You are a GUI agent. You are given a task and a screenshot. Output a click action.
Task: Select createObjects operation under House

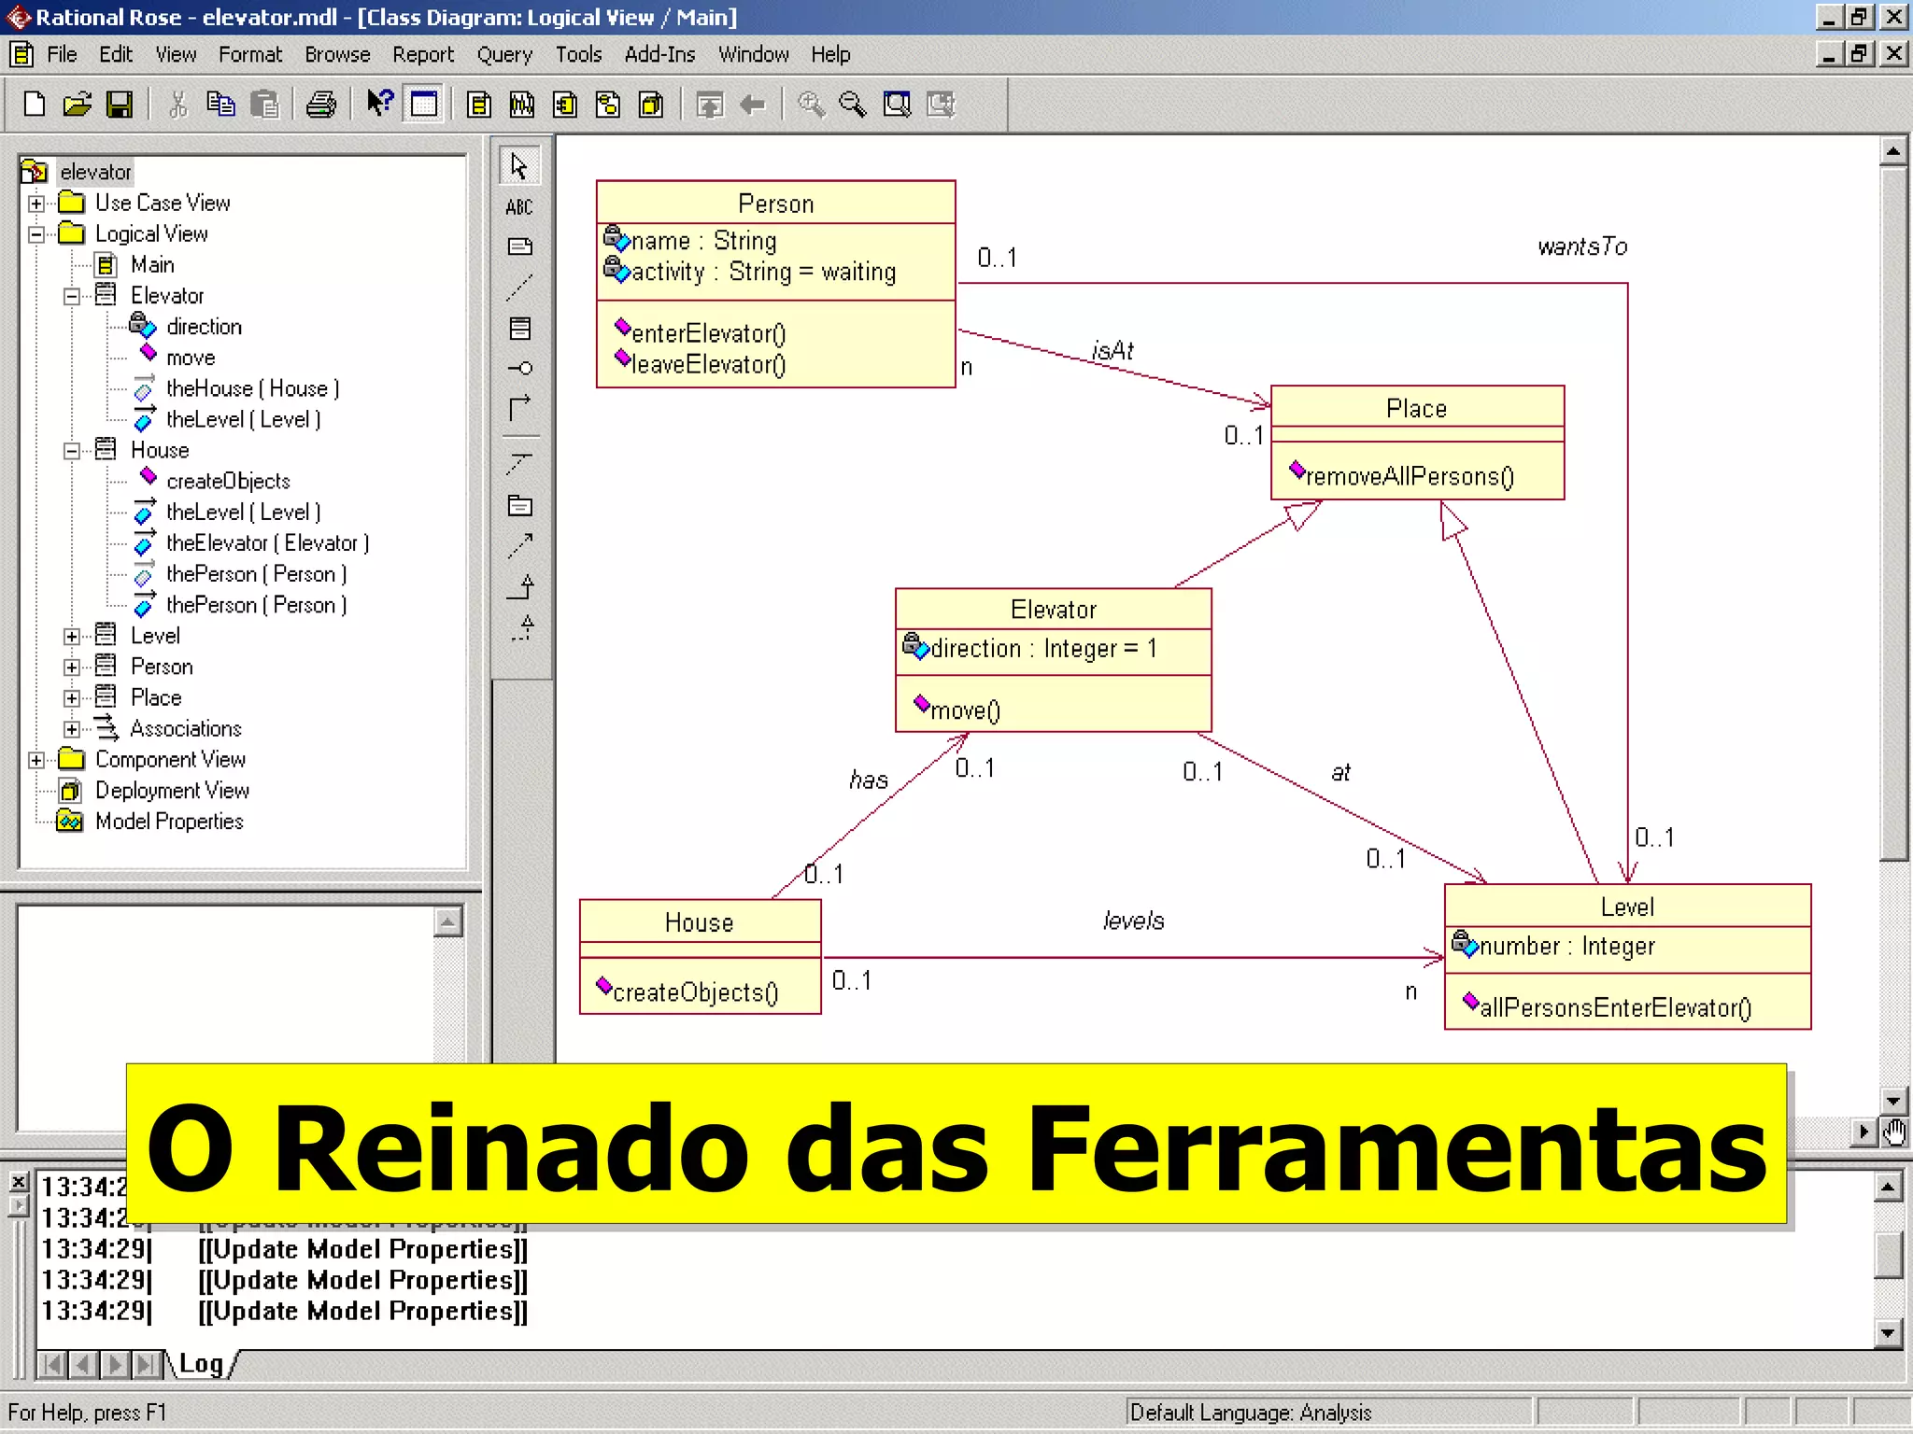tap(228, 481)
